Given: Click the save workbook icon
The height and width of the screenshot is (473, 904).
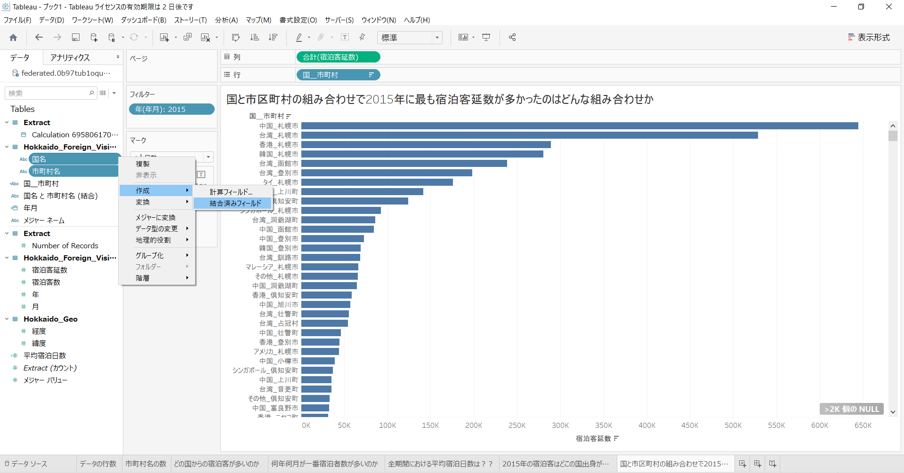Looking at the screenshot, I should 75,38.
